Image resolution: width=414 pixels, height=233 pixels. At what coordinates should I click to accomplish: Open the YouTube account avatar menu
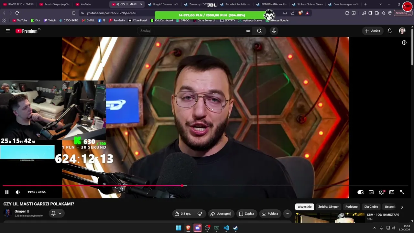click(x=402, y=31)
